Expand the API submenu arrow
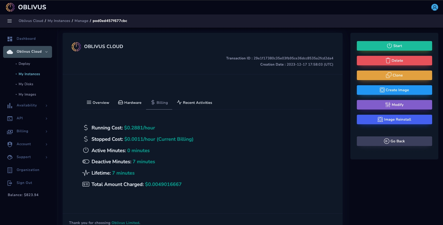443x225 pixels. (47, 119)
